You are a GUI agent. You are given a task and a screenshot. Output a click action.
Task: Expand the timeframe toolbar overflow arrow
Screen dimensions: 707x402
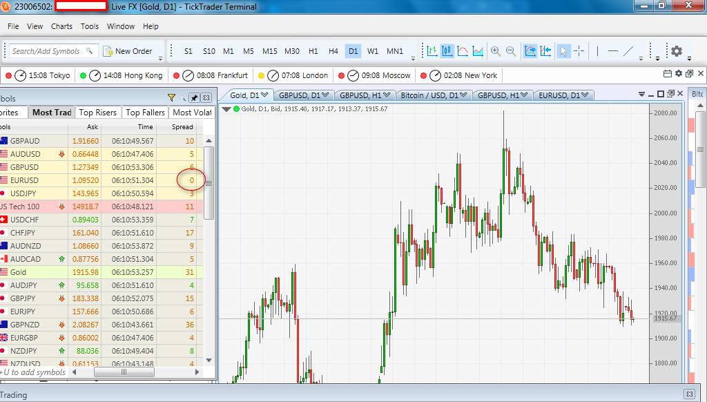click(x=413, y=59)
